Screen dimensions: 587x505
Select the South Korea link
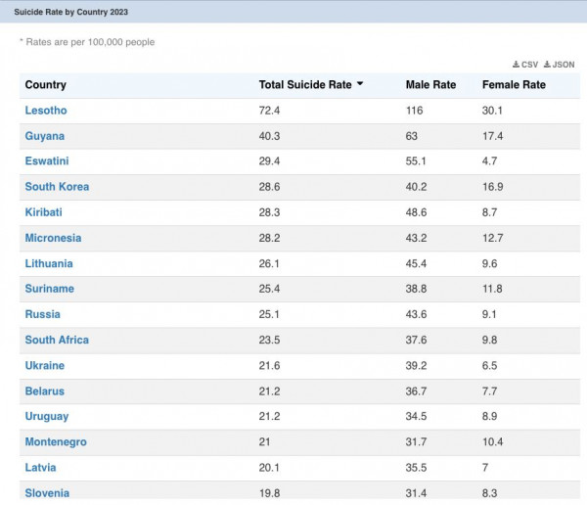click(57, 187)
